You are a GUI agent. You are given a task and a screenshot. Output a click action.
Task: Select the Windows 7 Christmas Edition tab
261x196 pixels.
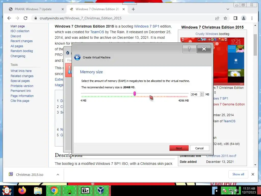click(97, 9)
